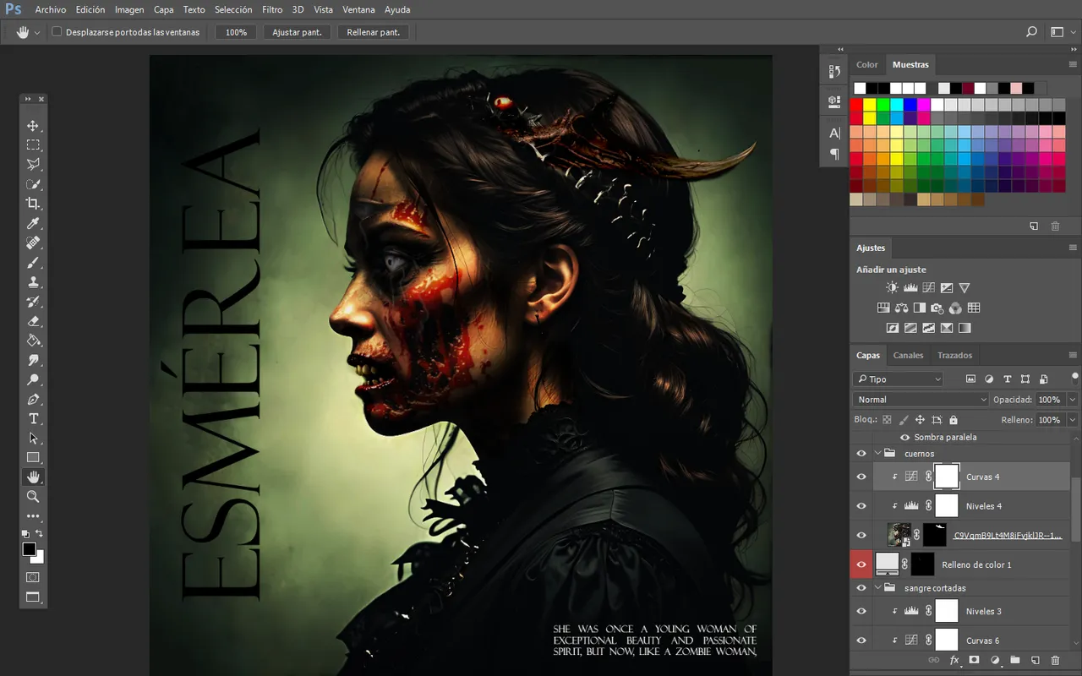Select the Smudge tool
Image resolution: width=1082 pixels, height=676 pixels.
pyautogui.click(x=34, y=360)
